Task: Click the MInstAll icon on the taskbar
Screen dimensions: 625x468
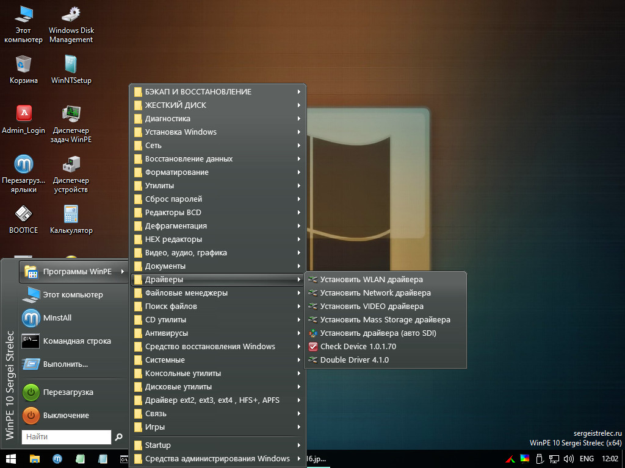Action: (x=57, y=459)
